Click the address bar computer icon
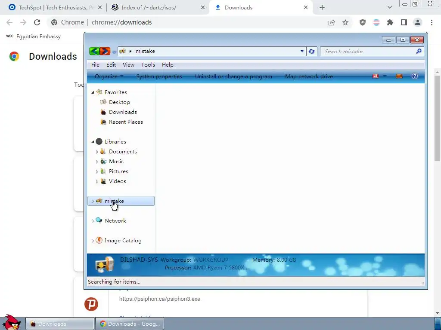 click(x=122, y=51)
